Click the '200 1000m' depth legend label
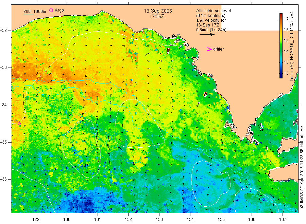This screenshot has height=224, width=306. pos(35,12)
